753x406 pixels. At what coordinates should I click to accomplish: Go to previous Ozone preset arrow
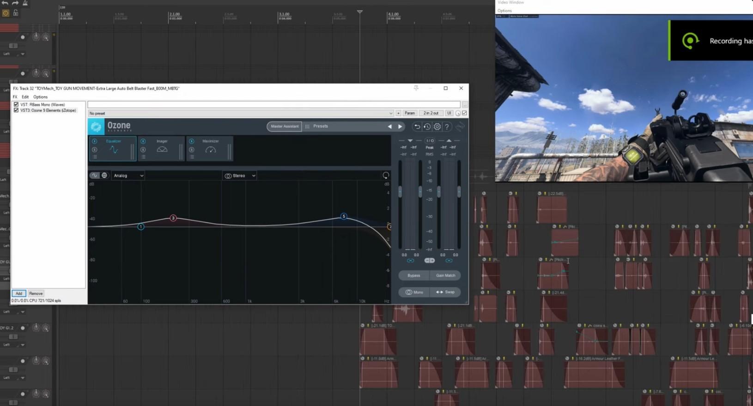tap(389, 126)
